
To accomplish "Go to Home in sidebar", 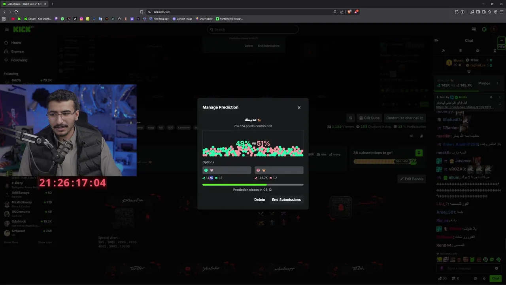I will point(16,43).
